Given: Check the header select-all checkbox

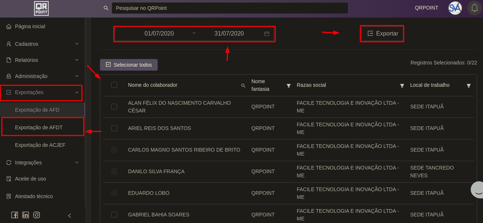Looking at the screenshot, I should 114,85.
